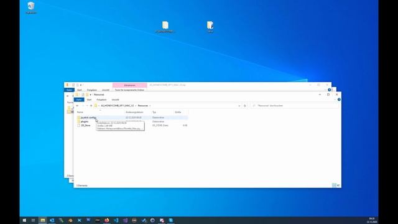Image resolution: width=398 pixels, height=224 pixels.
Task: Open help in the Resources window
Action: (339, 100)
